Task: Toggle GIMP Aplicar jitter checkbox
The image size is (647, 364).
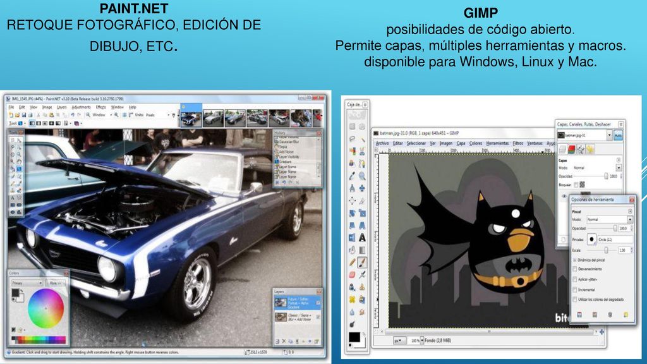Action: pyautogui.click(x=575, y=280)
